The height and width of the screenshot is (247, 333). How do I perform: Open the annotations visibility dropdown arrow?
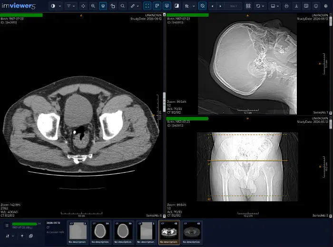(x=194, y=6)
